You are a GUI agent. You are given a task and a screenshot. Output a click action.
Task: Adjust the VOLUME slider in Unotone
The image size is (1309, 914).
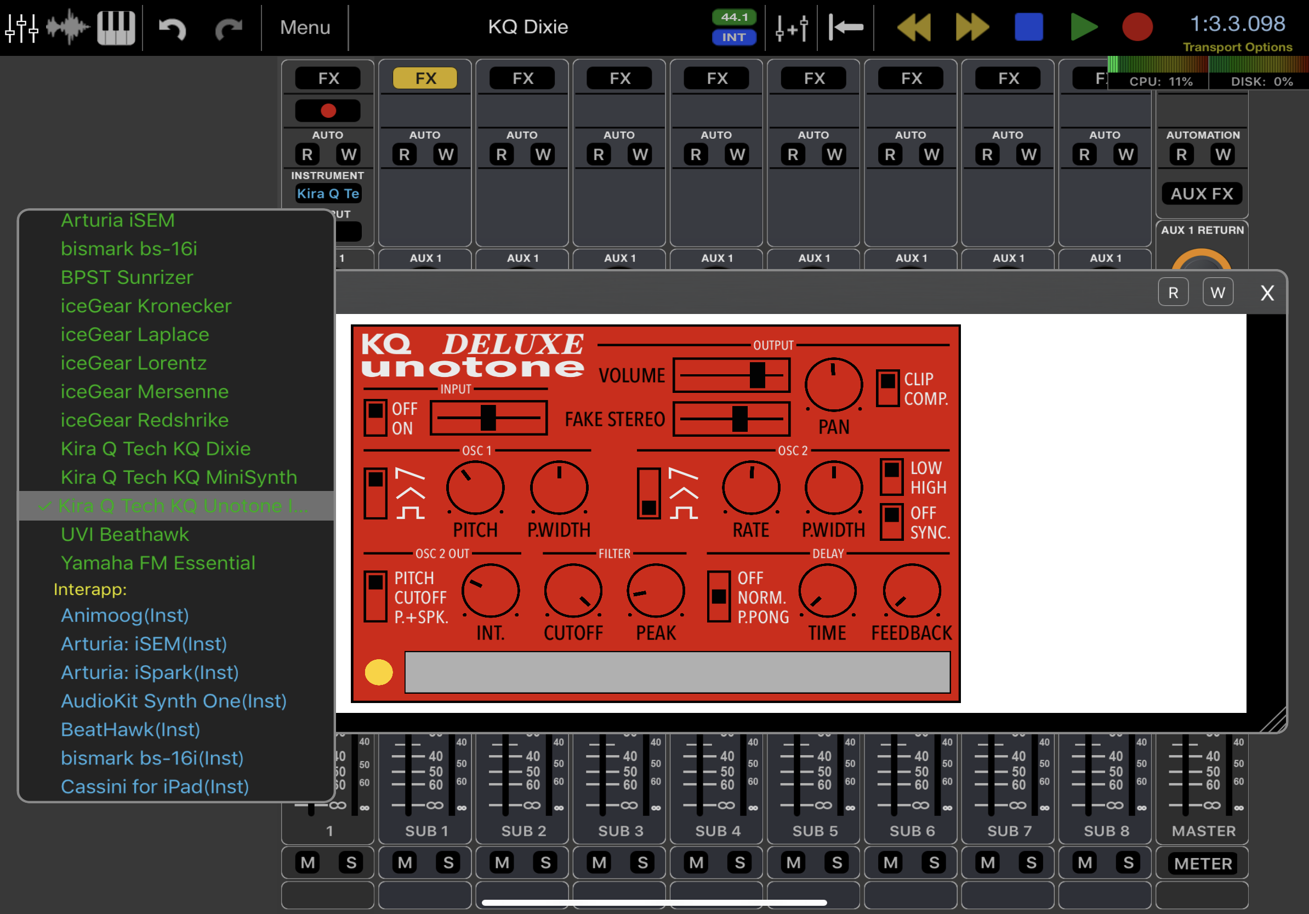click(x=731, y=375)
